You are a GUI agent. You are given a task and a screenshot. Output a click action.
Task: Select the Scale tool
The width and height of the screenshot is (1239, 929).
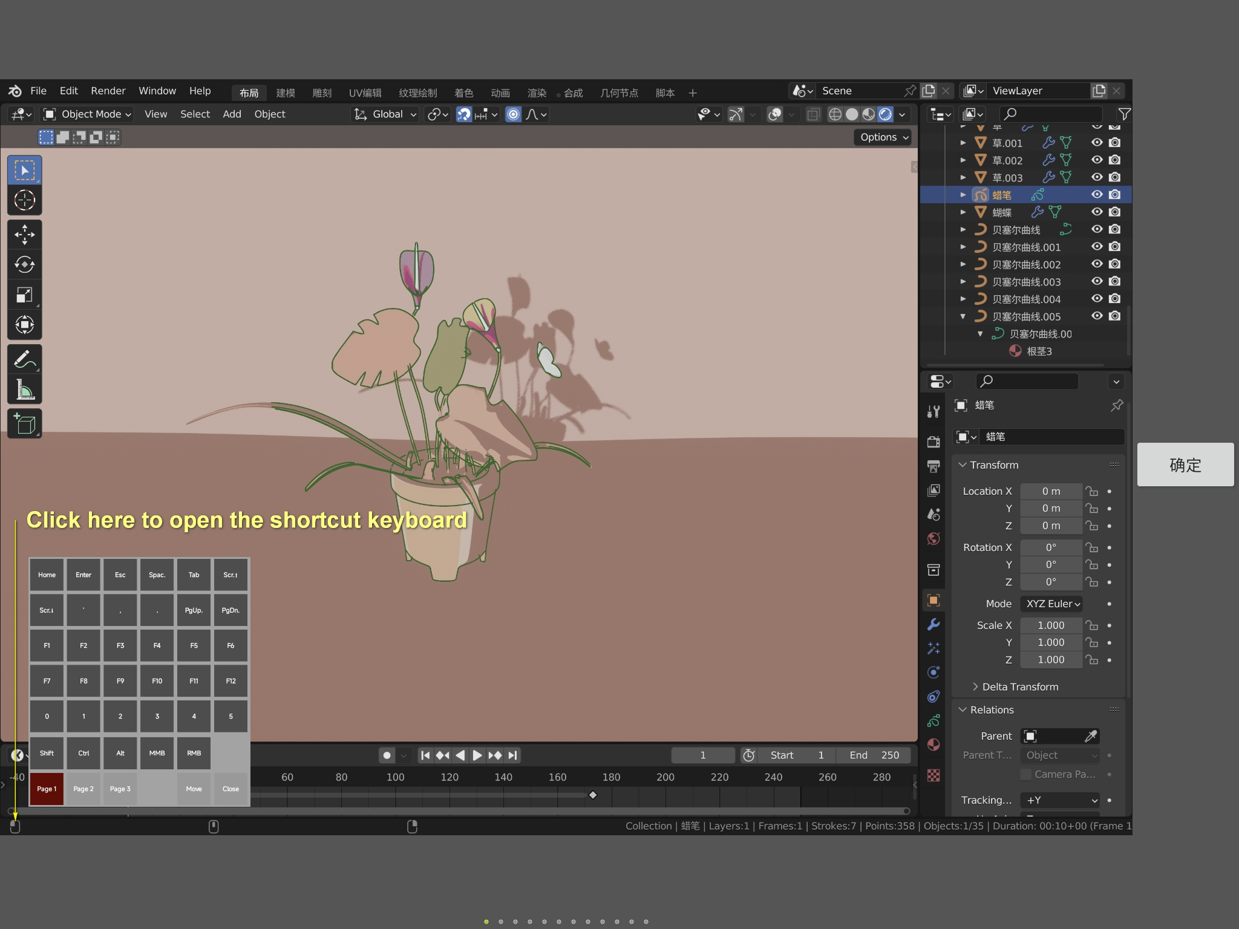tap(24, 295)
